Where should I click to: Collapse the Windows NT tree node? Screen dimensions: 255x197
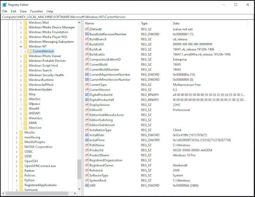click(x=20, y=47)
